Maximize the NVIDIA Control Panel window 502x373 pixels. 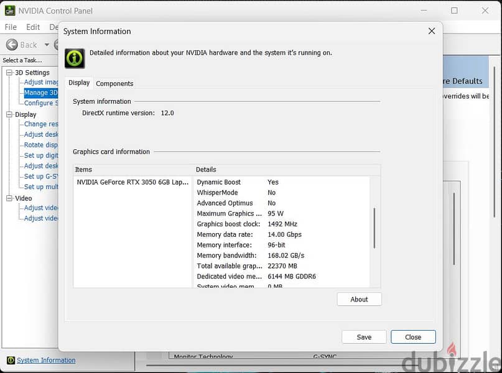[454, 11]
